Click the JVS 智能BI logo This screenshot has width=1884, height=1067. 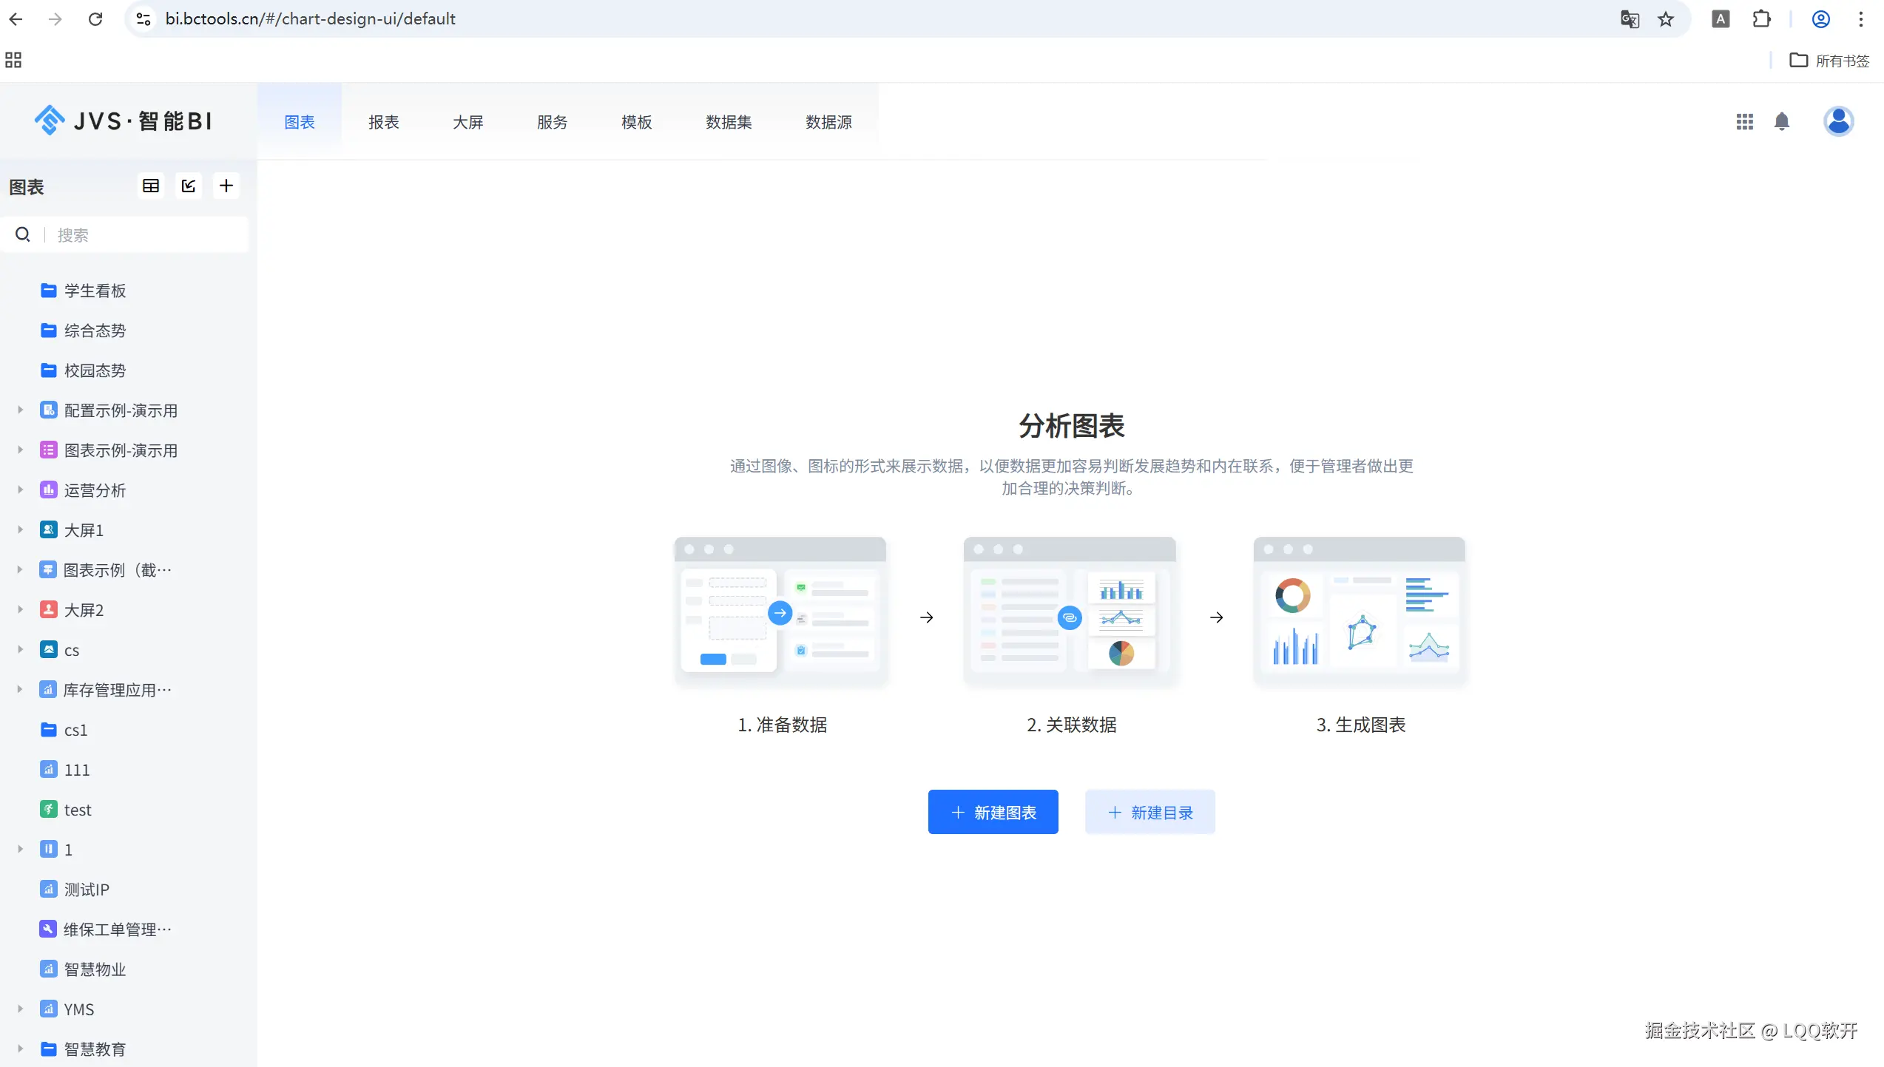click(x=124, y=121)
